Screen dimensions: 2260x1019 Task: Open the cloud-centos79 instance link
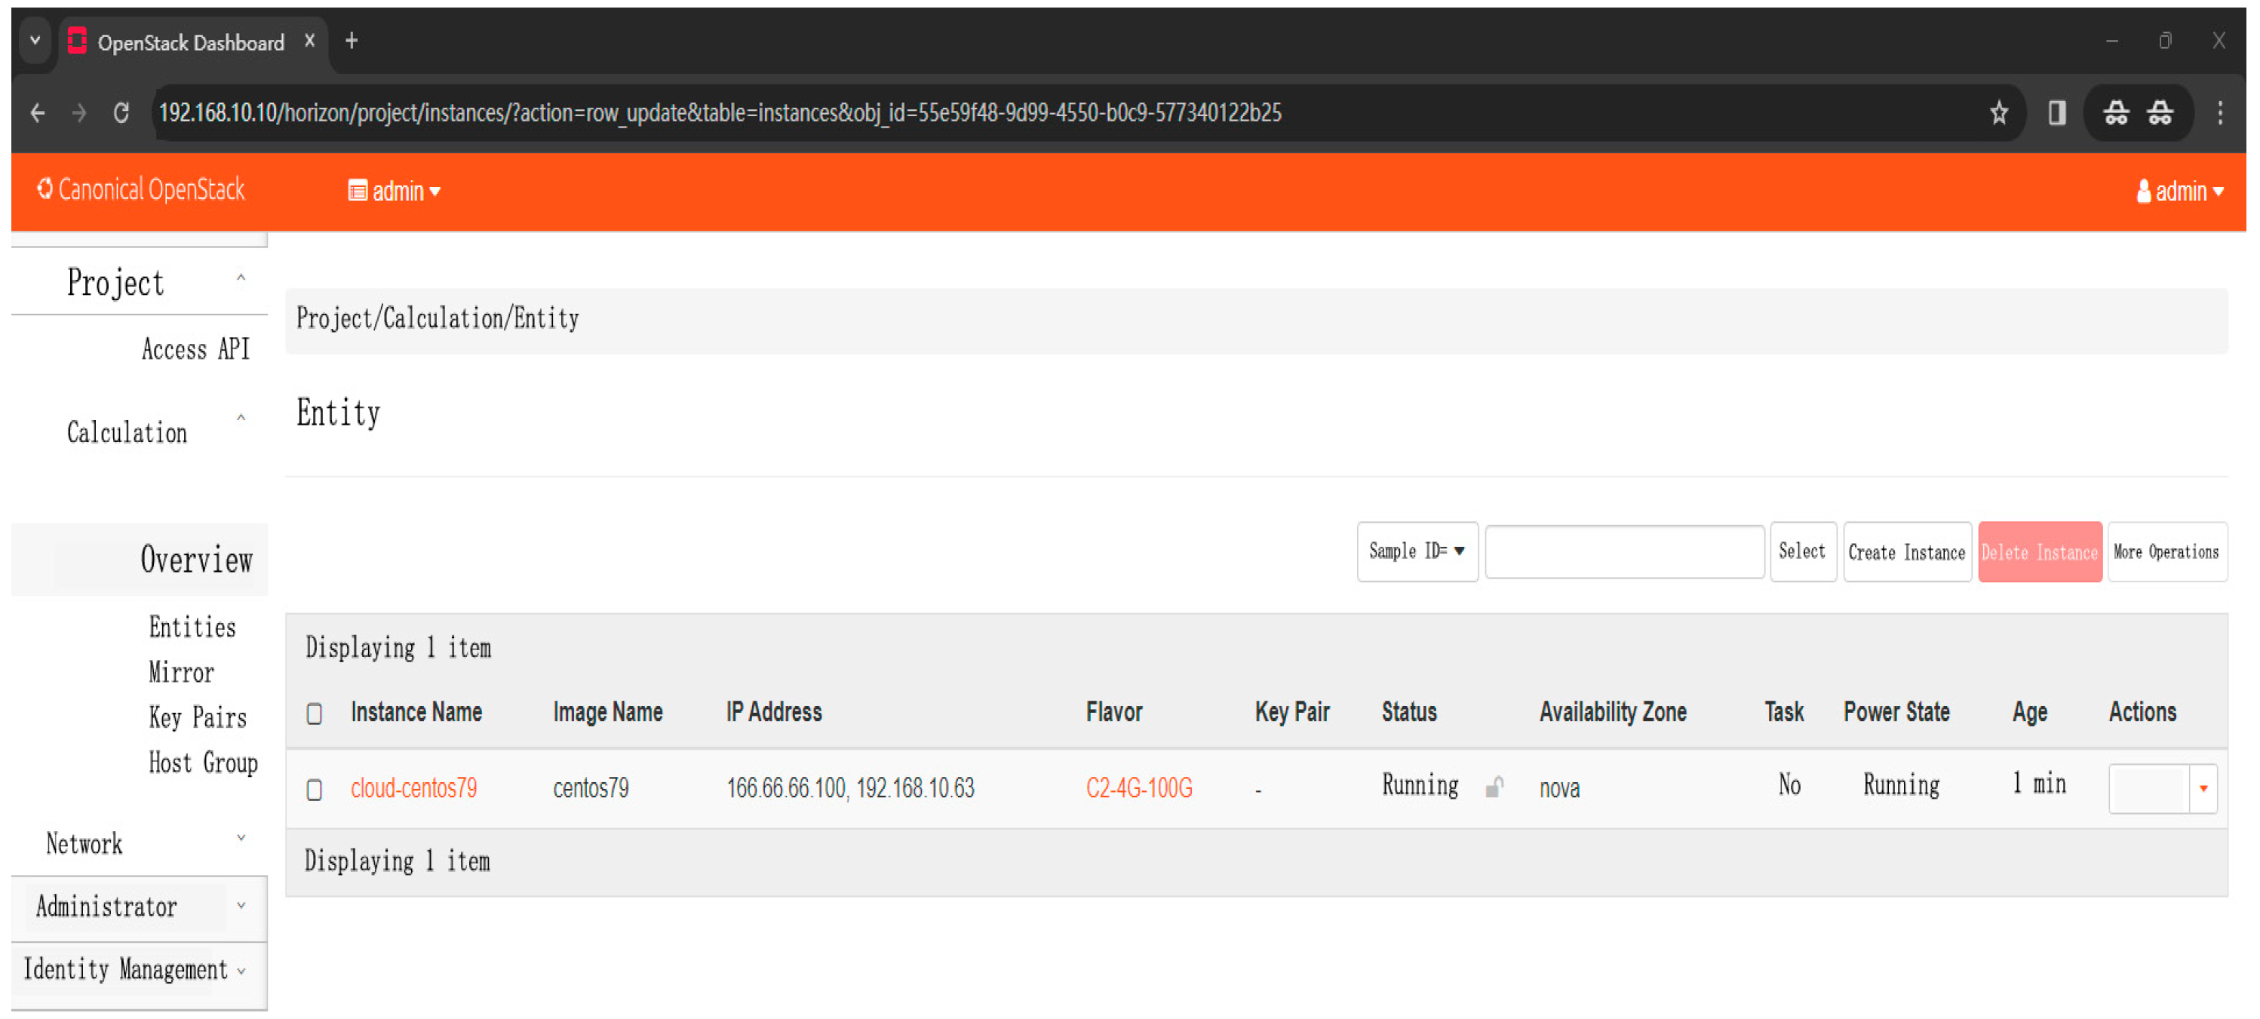[413, 787]
